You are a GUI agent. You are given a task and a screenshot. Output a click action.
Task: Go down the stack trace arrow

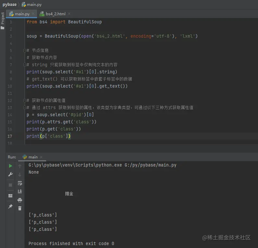(20, 175)
